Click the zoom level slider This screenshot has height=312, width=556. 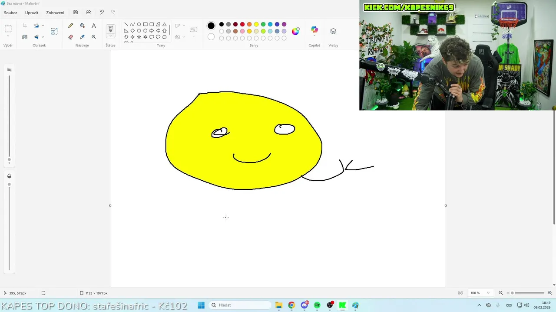(x=526, y=293)
